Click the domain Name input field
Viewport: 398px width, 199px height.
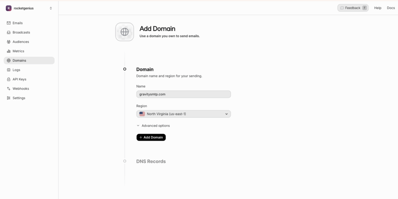(183, 94)
